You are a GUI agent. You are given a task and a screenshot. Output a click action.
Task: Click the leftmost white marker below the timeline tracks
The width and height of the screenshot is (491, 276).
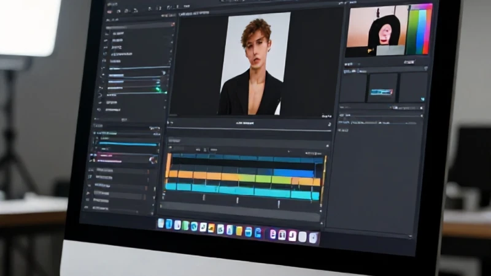click(204, 197)
